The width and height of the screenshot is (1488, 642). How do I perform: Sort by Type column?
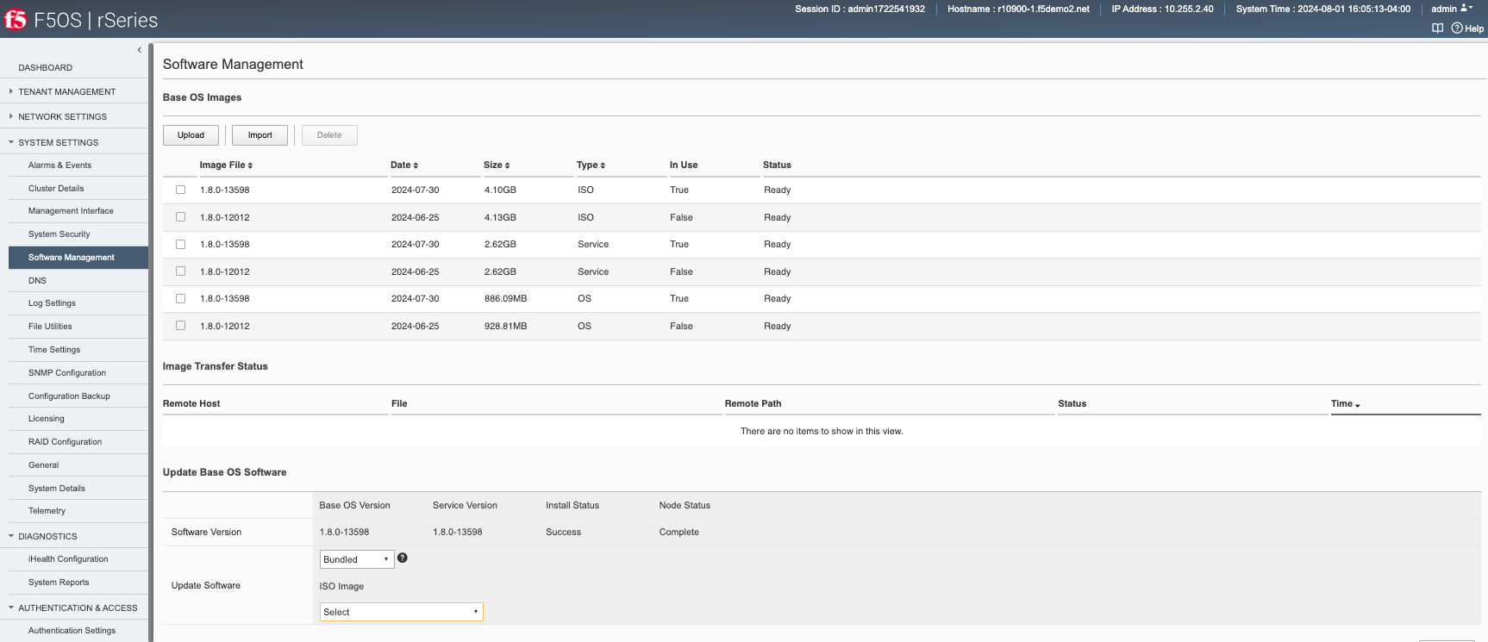click(591, 165)
